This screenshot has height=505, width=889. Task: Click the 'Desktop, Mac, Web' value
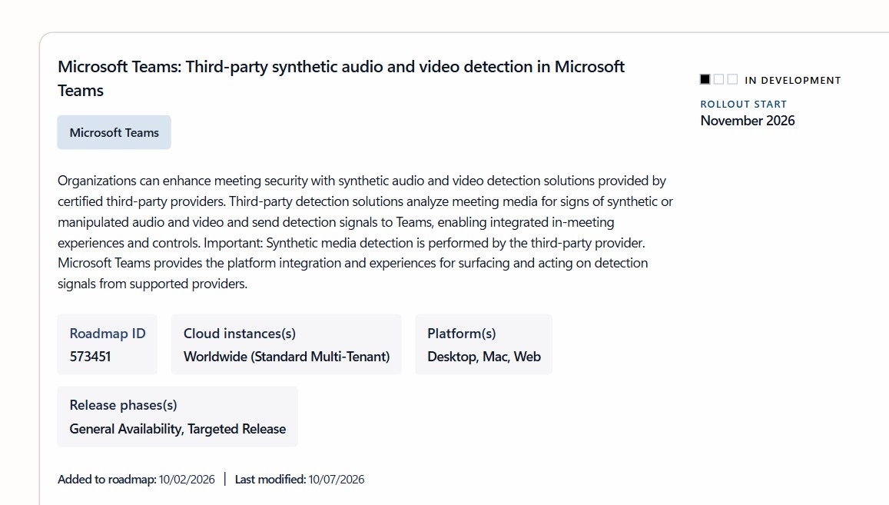pos(483,357)
